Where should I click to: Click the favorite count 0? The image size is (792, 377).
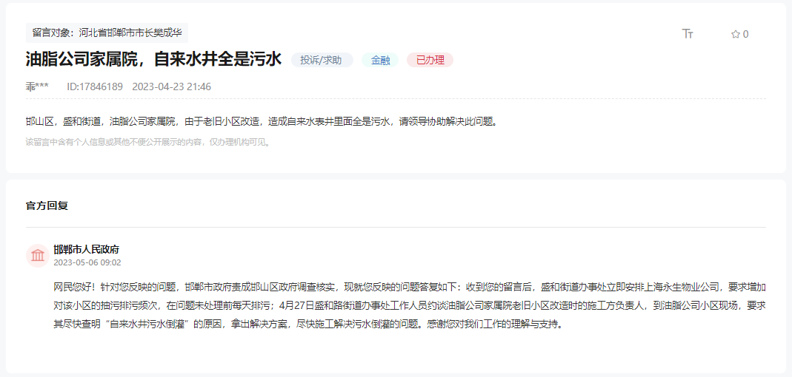click(745, 34)
